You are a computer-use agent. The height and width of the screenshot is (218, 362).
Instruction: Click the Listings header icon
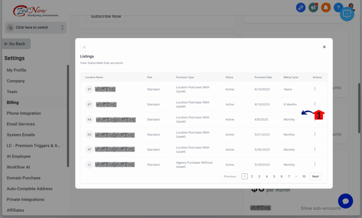pos(84,47)
